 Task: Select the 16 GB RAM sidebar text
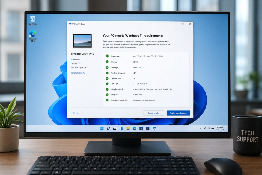click(75, 59)
